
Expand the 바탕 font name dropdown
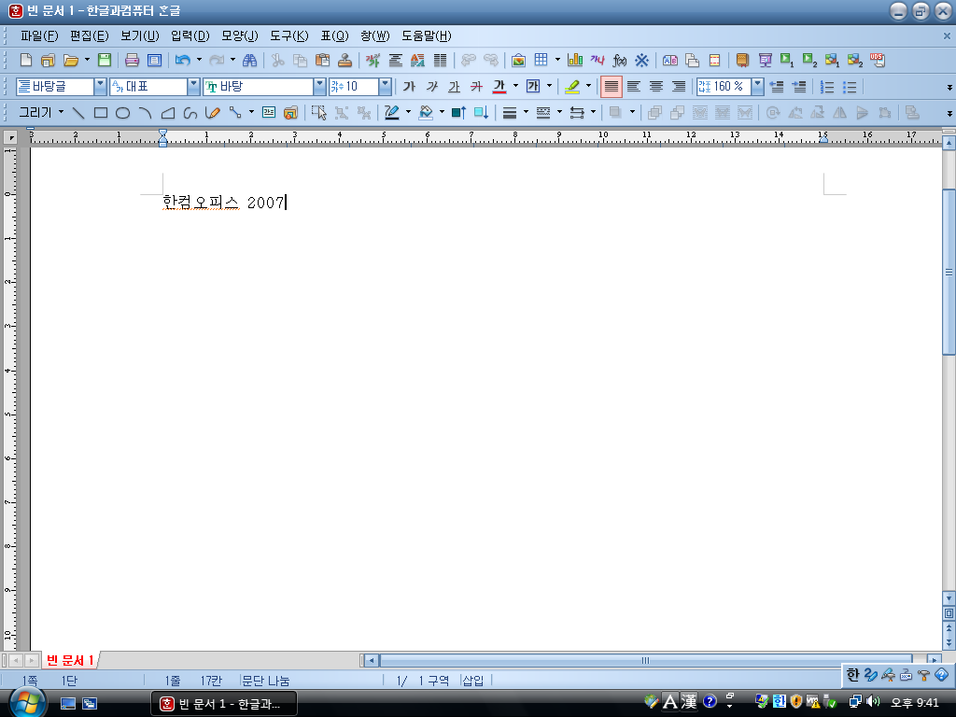pos(319,87)
